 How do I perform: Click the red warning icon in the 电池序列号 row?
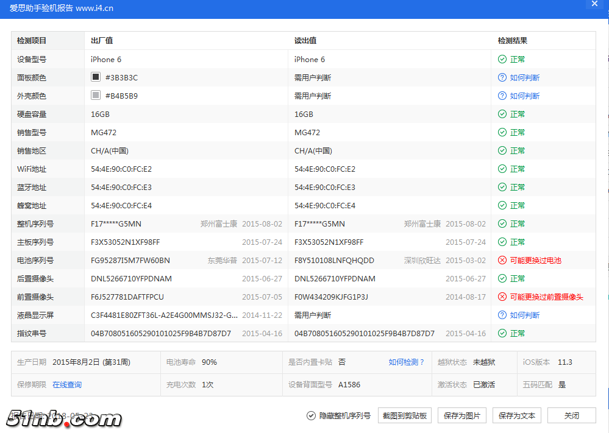point(502,261)
